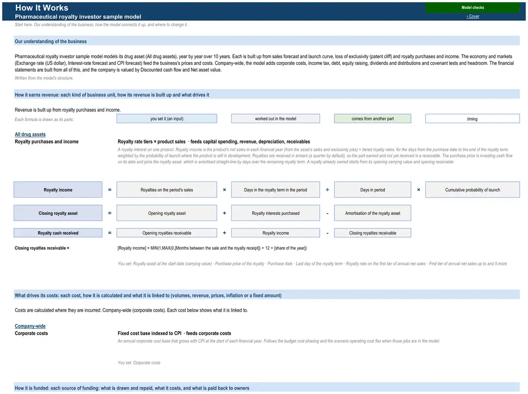Click 'Closing royalties receivable' box
528x394 pixels.
(x=373, y=233)
